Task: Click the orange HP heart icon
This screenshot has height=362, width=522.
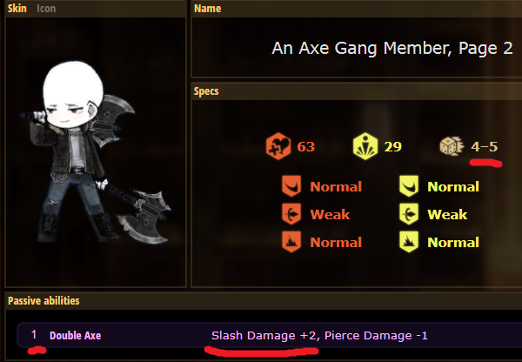Action: click(278, 146)
